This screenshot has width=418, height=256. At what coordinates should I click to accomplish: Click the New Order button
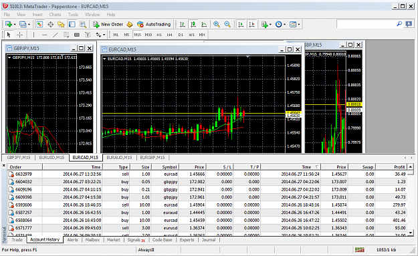[x=108, y=24]
